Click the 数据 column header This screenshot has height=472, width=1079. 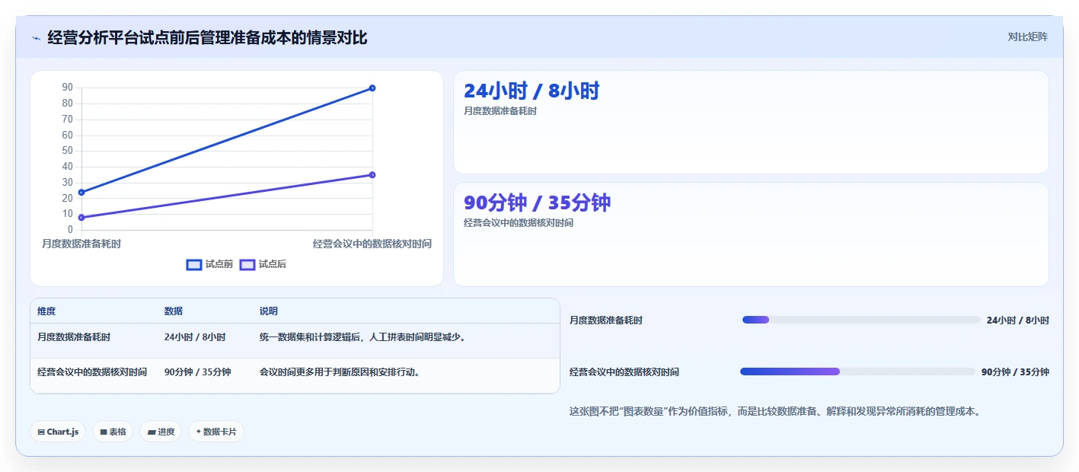[x=174, y=311]
